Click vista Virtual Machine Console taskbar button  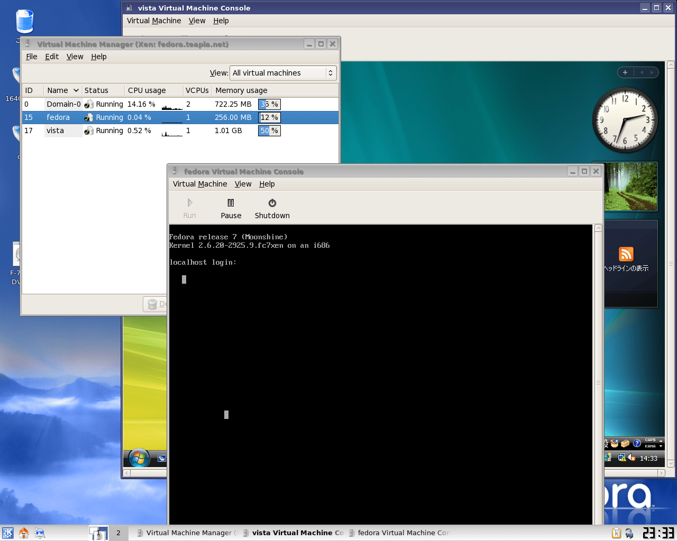293,533
